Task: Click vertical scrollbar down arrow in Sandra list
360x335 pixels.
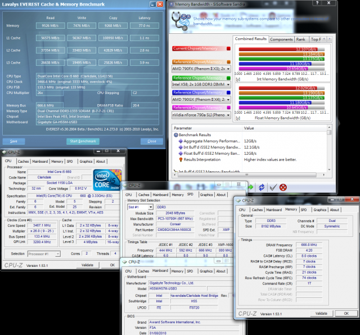Action: pos(329,170)
